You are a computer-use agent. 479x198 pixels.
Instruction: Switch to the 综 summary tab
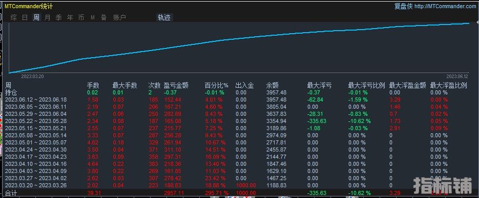[x=14, y=18]
